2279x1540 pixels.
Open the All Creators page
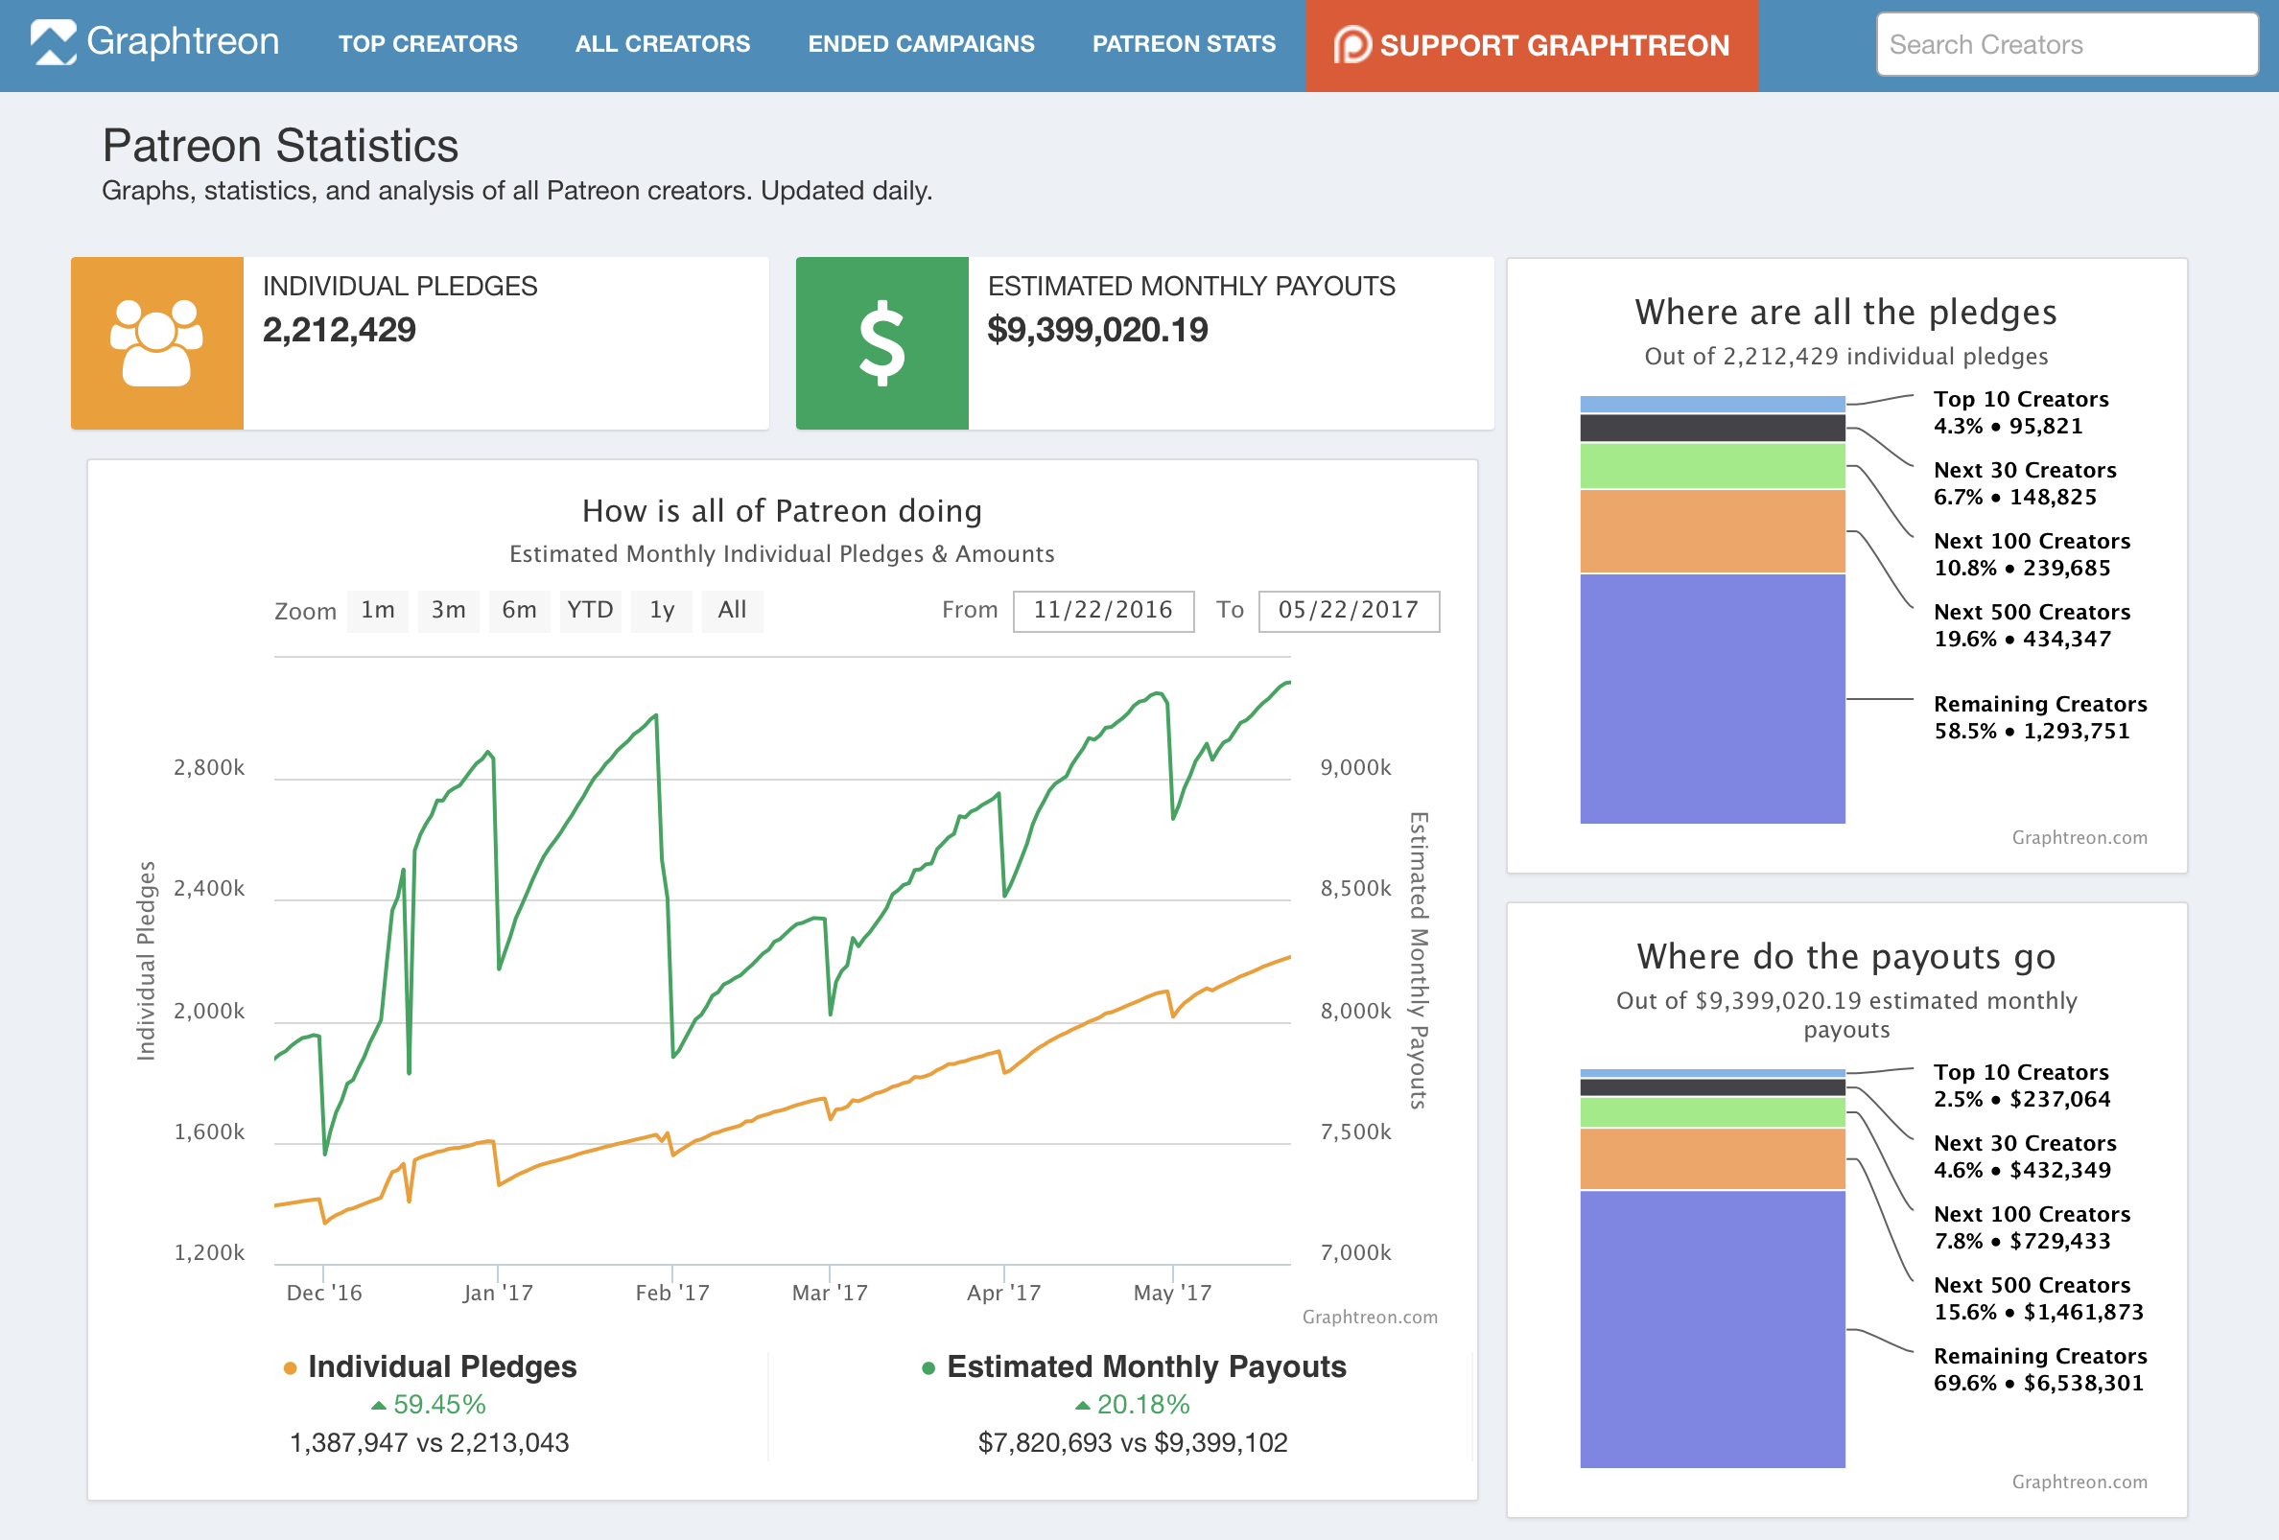[662, 44]
